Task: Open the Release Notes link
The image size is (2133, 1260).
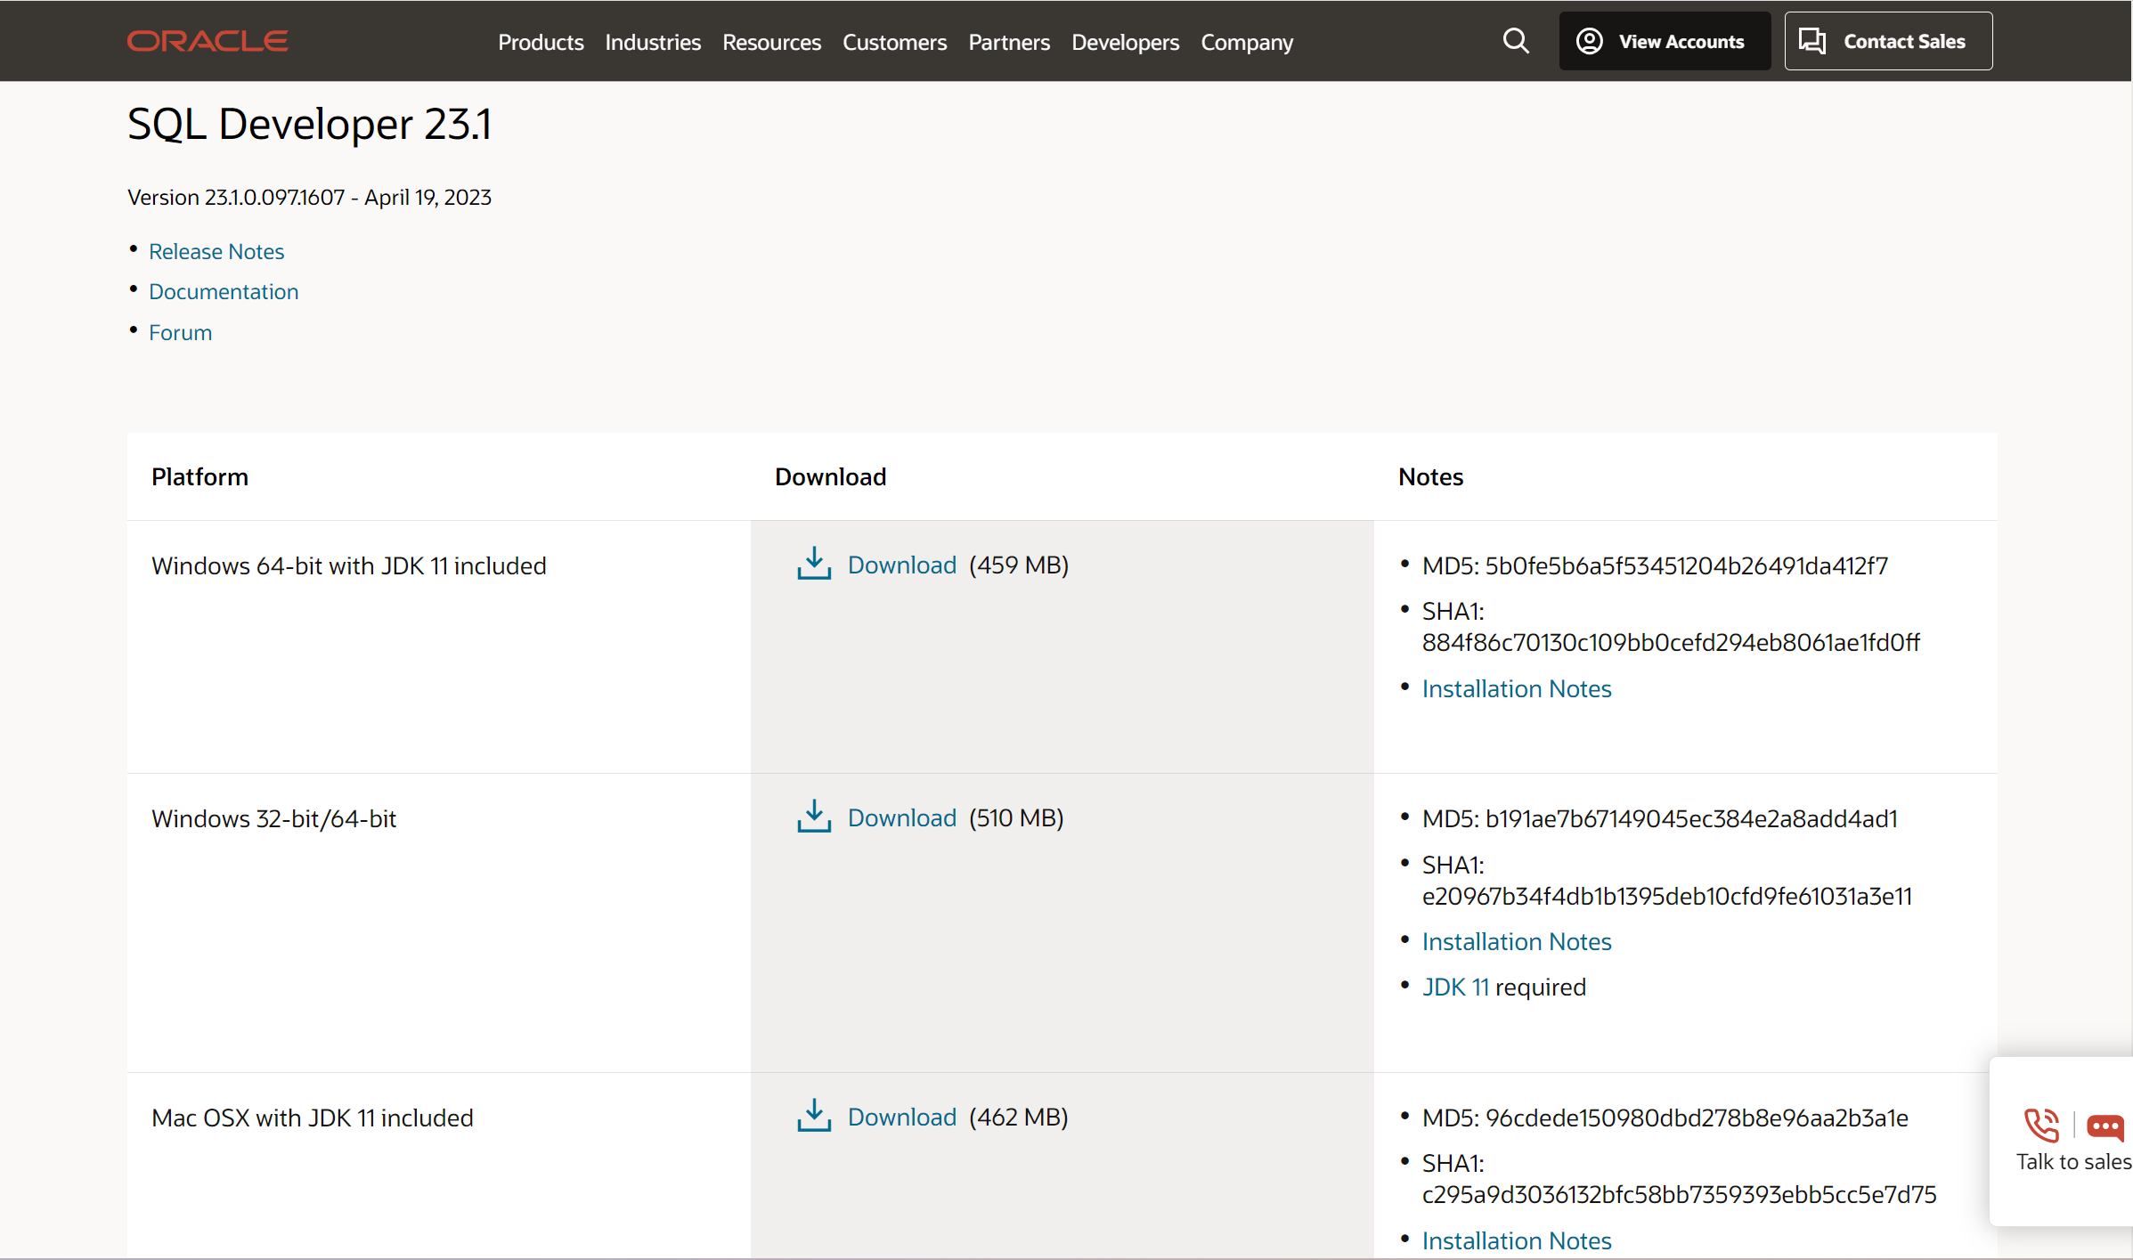Action: click(x=216, y=251)
